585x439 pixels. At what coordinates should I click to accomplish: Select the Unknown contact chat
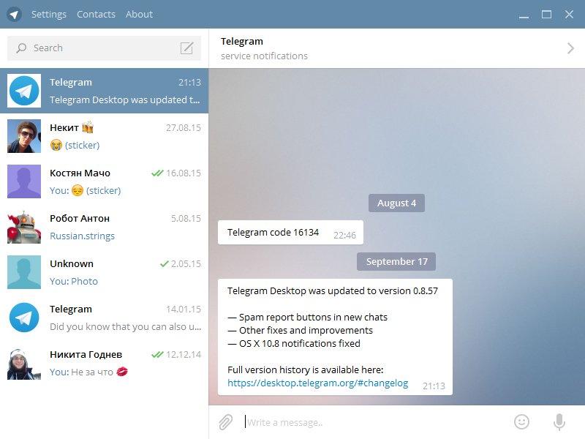[104, 272]
